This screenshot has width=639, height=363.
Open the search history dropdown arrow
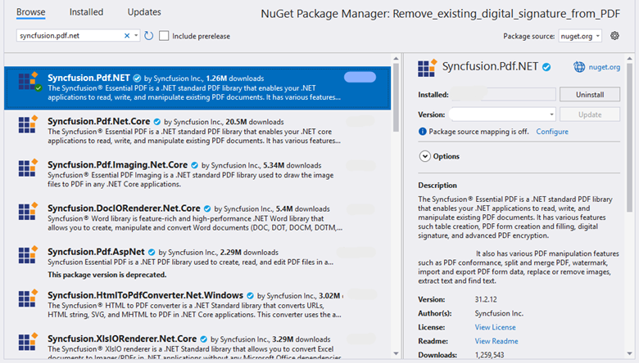tap(136, 36)
